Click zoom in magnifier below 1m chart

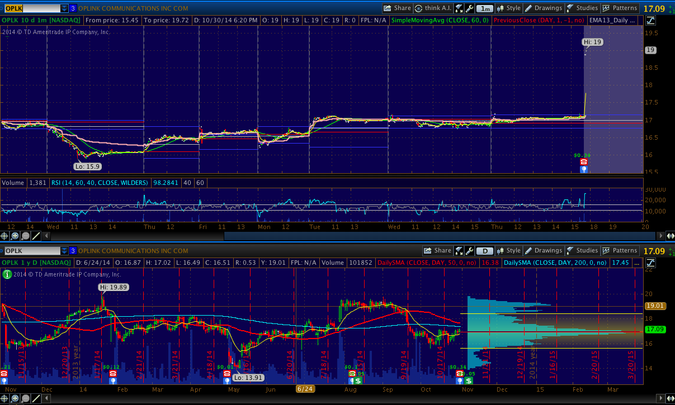(x=15, y=236)
